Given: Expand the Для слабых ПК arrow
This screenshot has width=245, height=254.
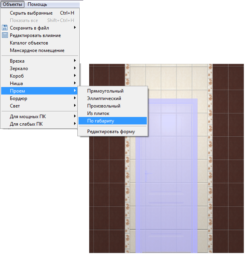Looking at the screenshot, I should [75, 123].
